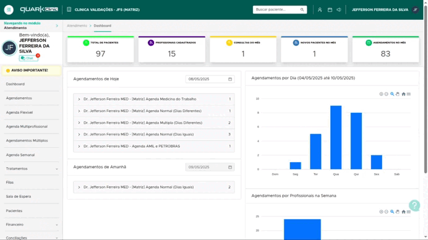Click the megaphone announcements icon
Viewport: 428px width, 240px height.
tap(339, 9)
